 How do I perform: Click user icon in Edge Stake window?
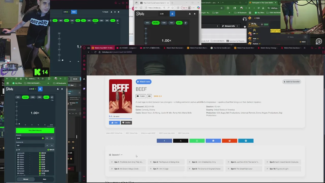pos(190,14)
